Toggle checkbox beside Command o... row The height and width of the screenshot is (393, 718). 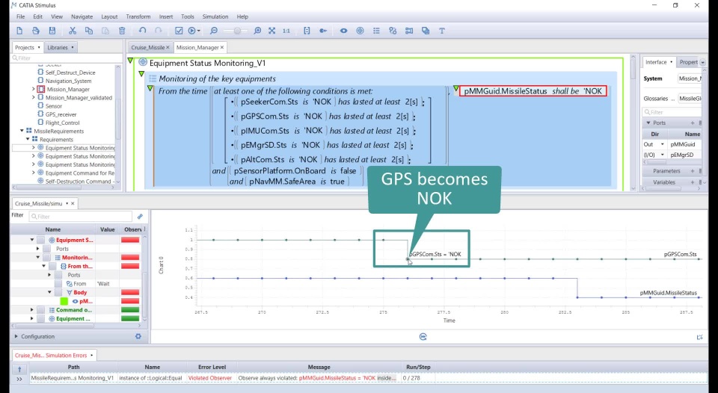(41, 310)
